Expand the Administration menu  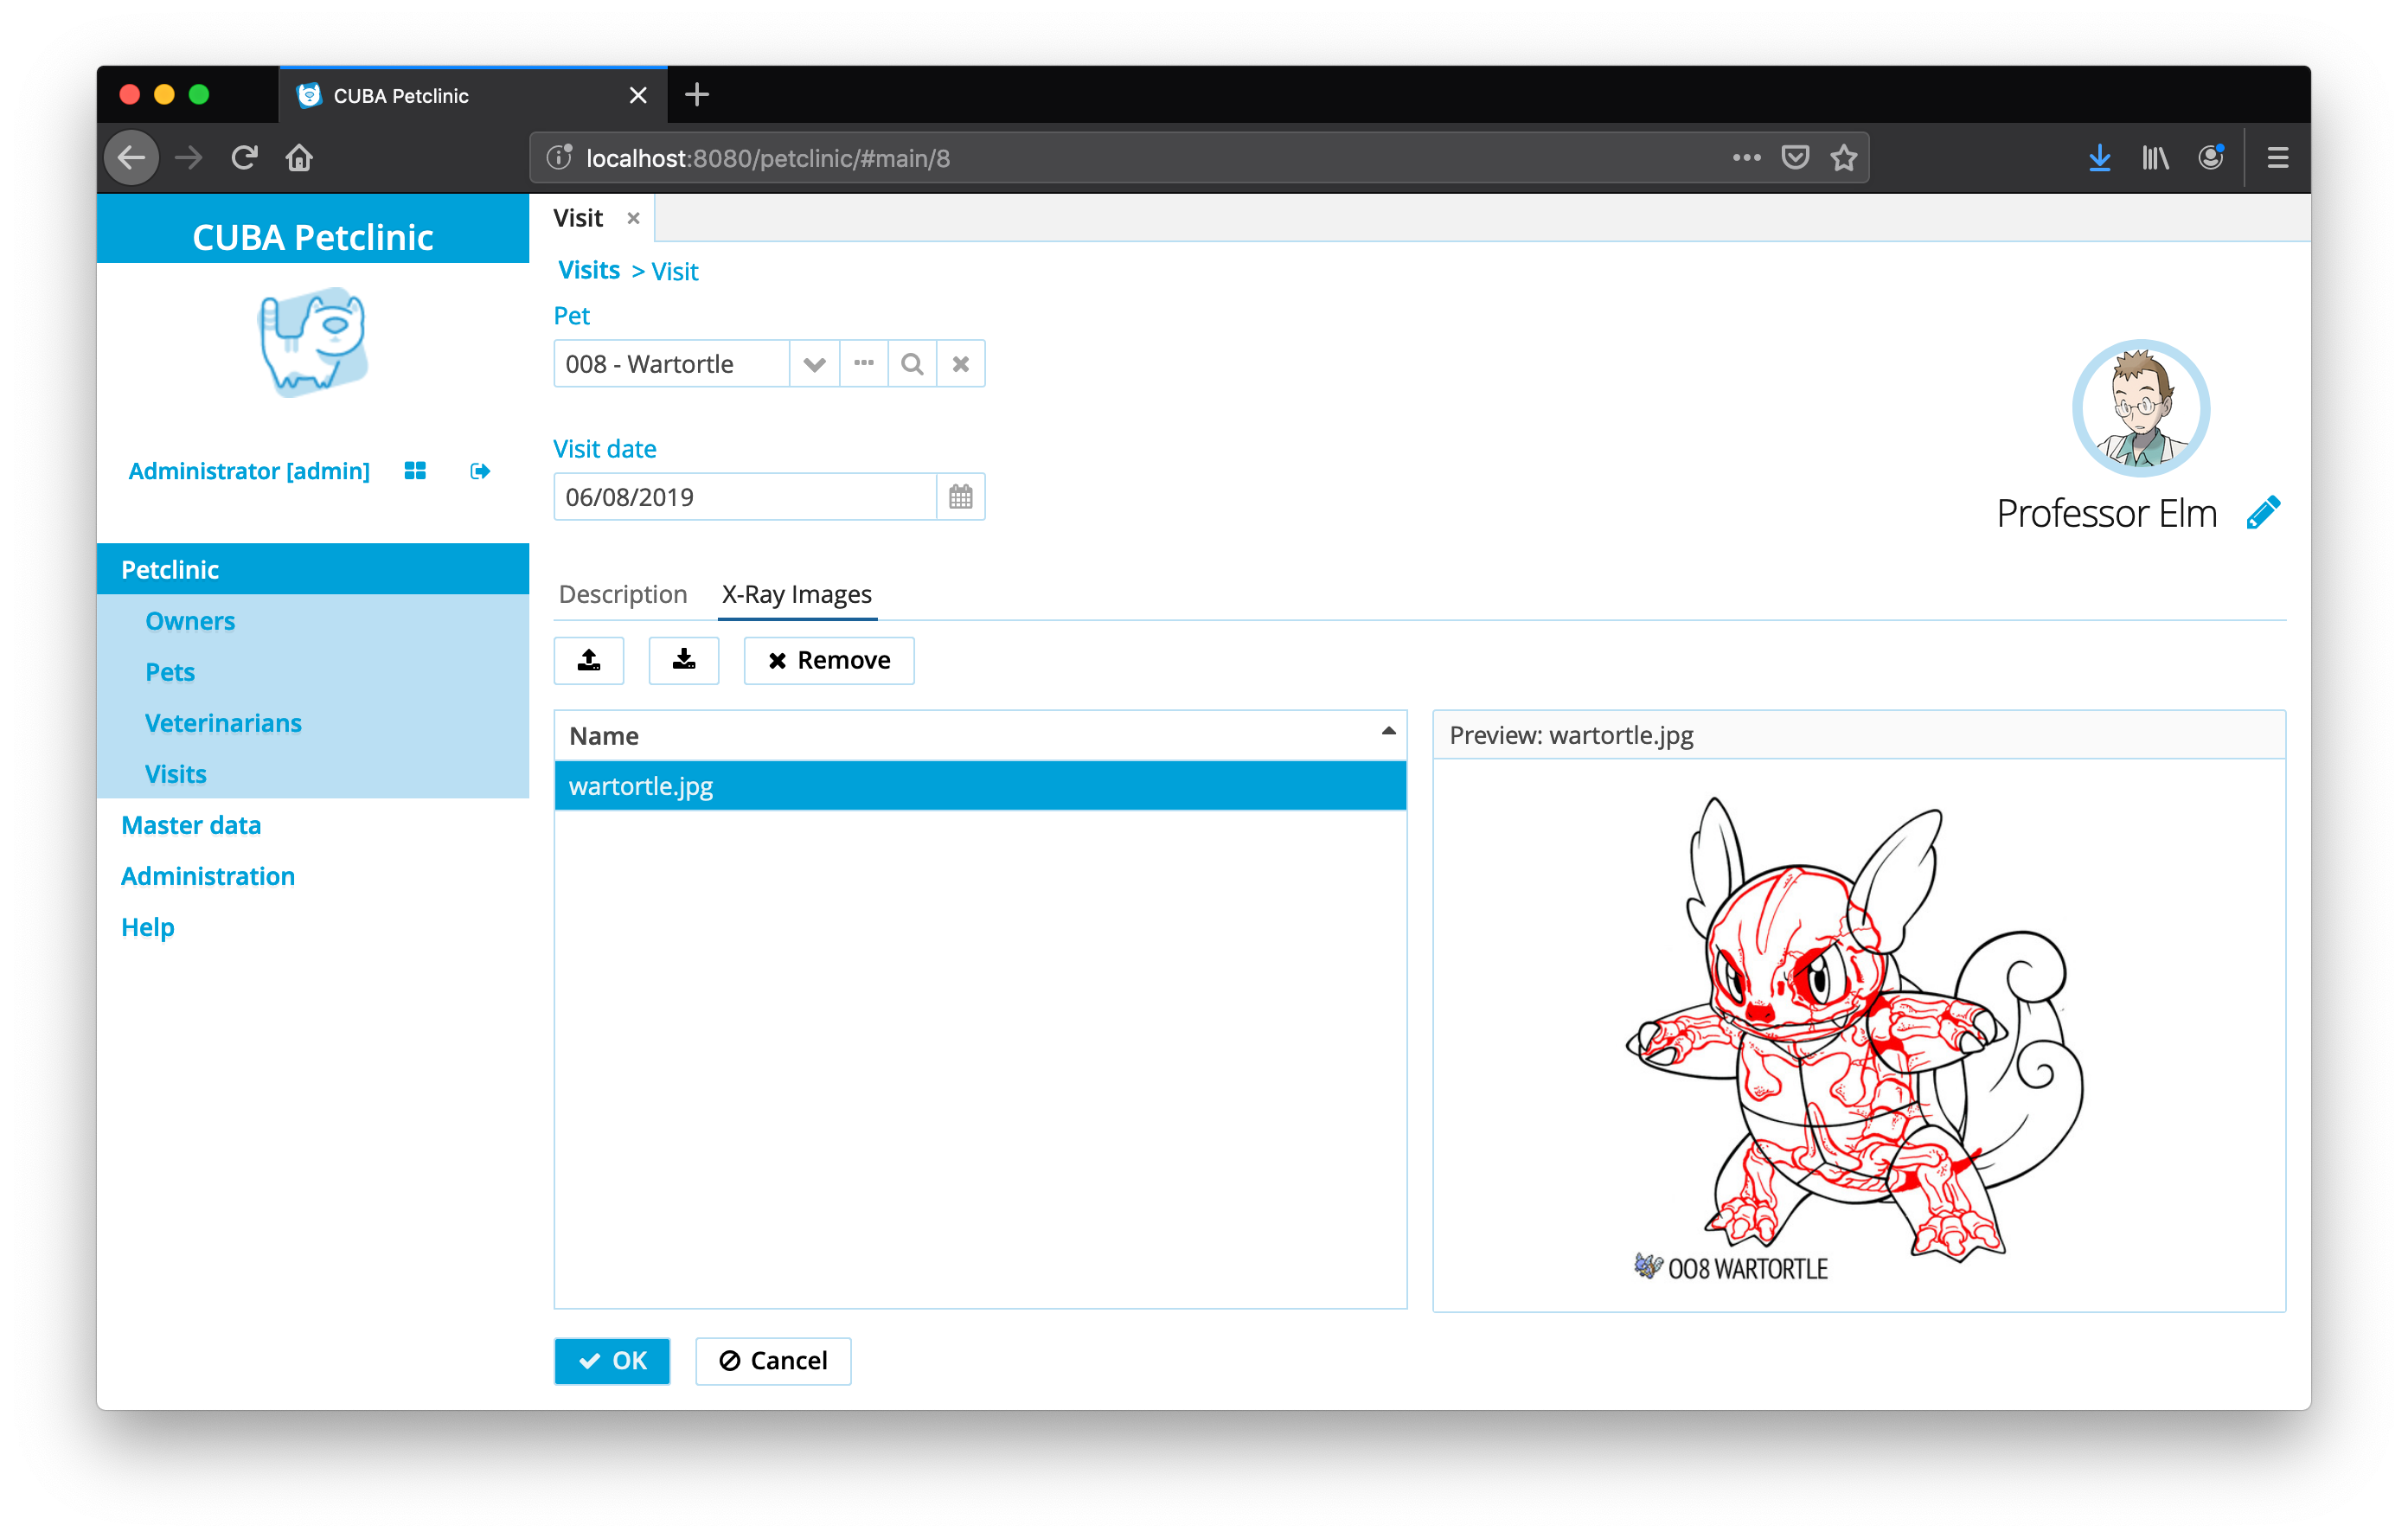coord(208,876)
